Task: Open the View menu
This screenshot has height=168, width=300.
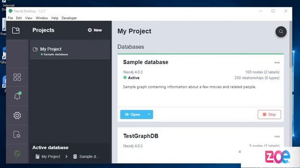Action: (x=29, y=18)
